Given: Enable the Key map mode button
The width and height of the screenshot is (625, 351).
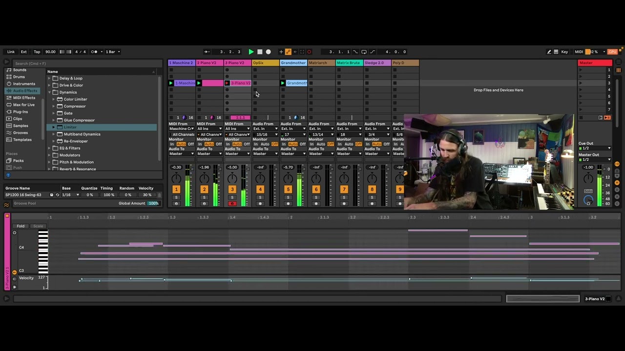Looking at the screenshot, I should [x=564, y=52].
